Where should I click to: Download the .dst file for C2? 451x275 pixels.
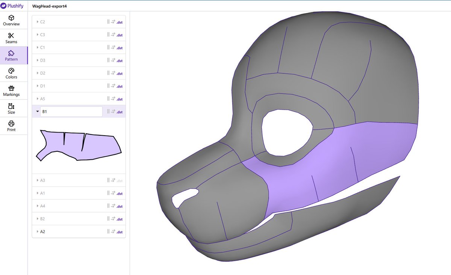click(x=120, y=22)
